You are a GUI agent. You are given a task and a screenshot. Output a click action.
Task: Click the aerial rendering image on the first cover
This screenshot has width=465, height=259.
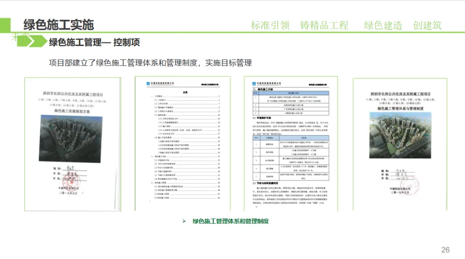point(71,138)
